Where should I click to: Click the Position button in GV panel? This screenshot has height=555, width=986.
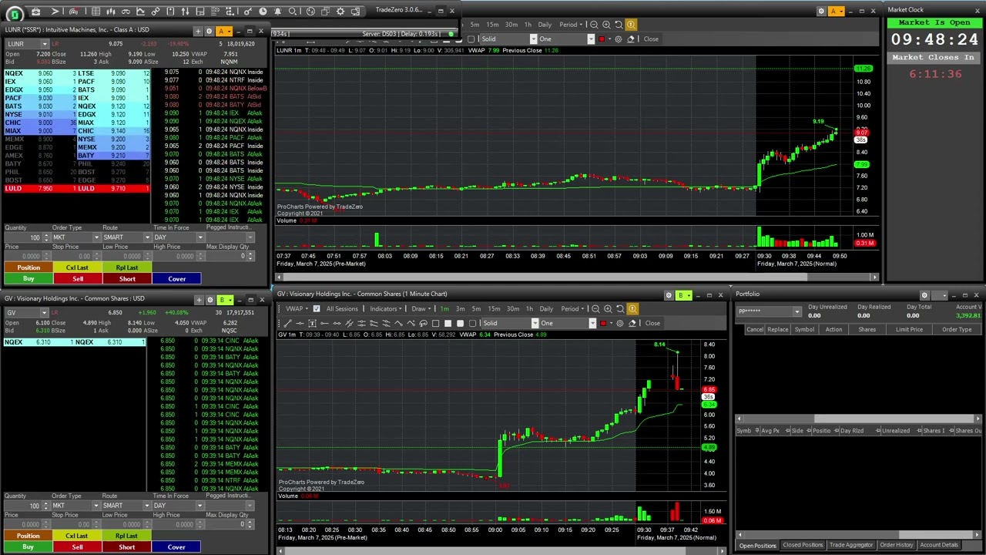[x=29, y=536]
